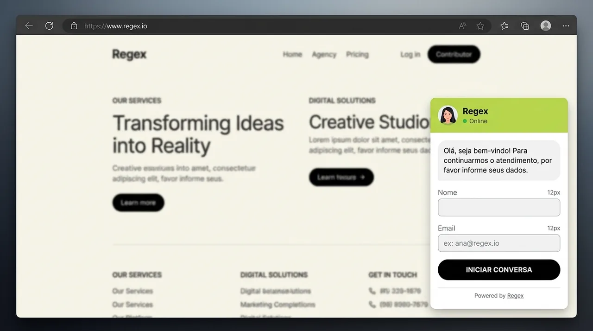Open the Collections icon
Screen dimensions: 593x331
point(525,26)
